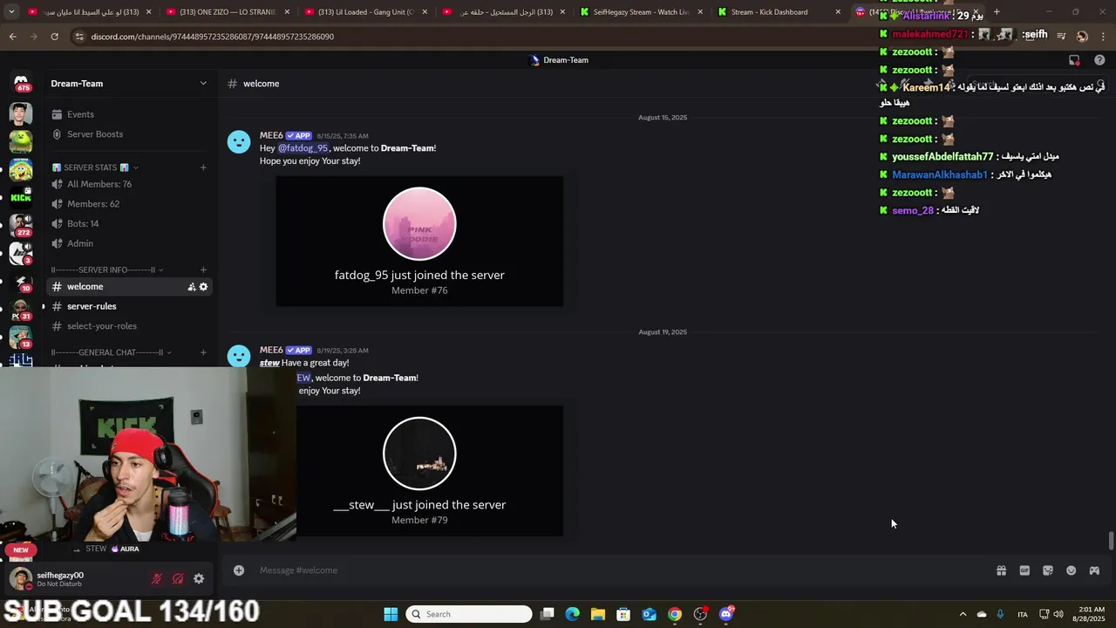The width and height of the screenshot is (1116, 628).
Task: Toggle microphone mute in user panel
Action: (157, 578)
